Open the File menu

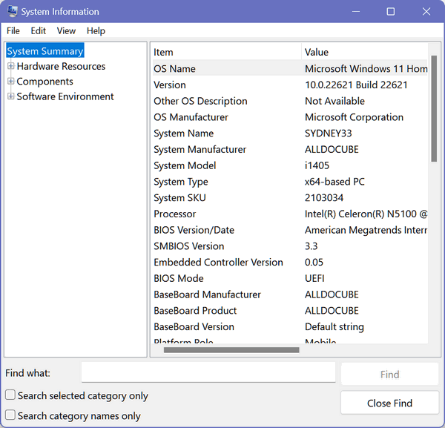tap(13, 30)
